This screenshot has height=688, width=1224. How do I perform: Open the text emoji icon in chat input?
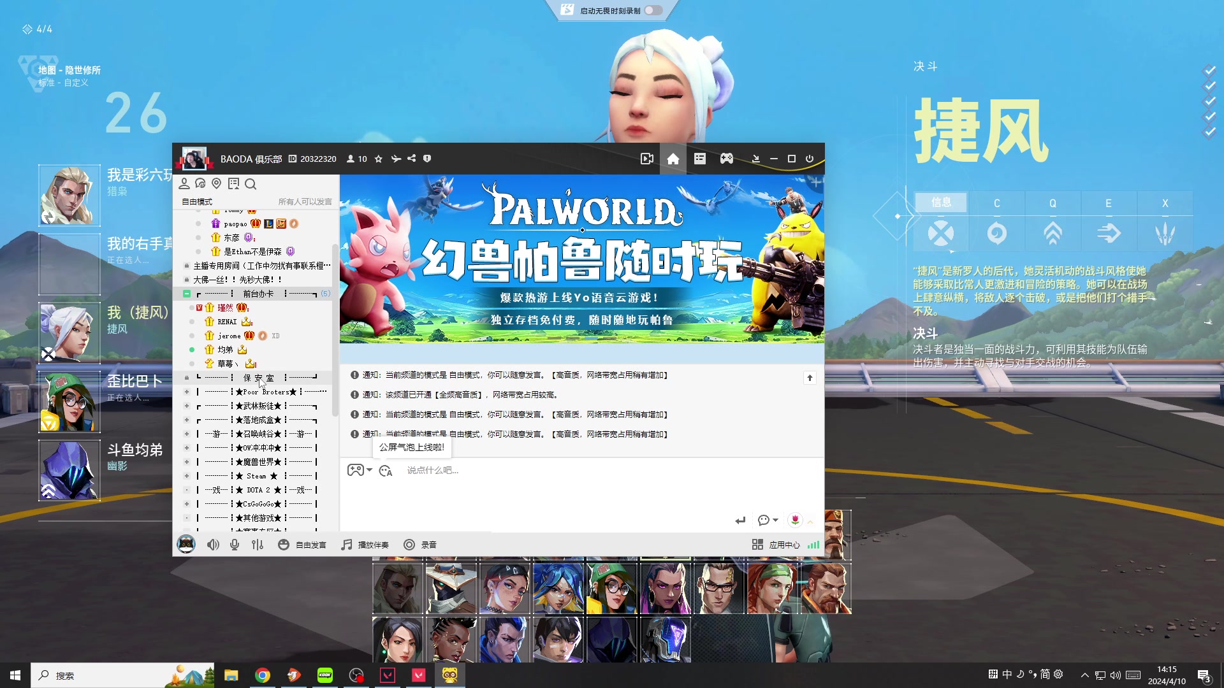pos(386,471)
